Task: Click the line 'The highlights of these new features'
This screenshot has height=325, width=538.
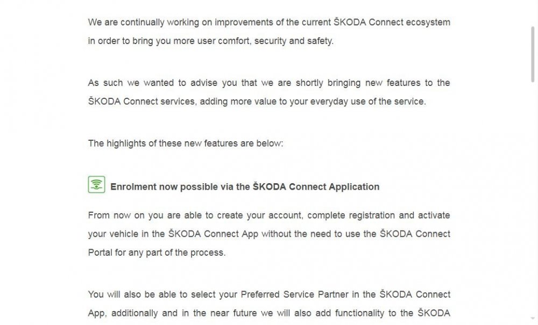Action: [186, 143]
